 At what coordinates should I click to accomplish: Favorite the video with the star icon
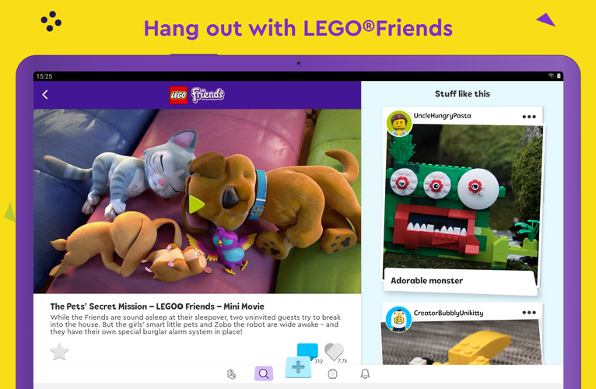pyautogui.click(x=60, y=352)
